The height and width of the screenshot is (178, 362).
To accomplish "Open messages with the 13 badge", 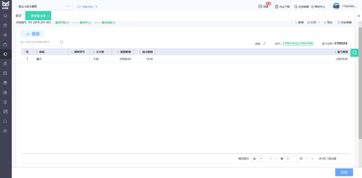I will pyautogui.click(x=263, y=7).
